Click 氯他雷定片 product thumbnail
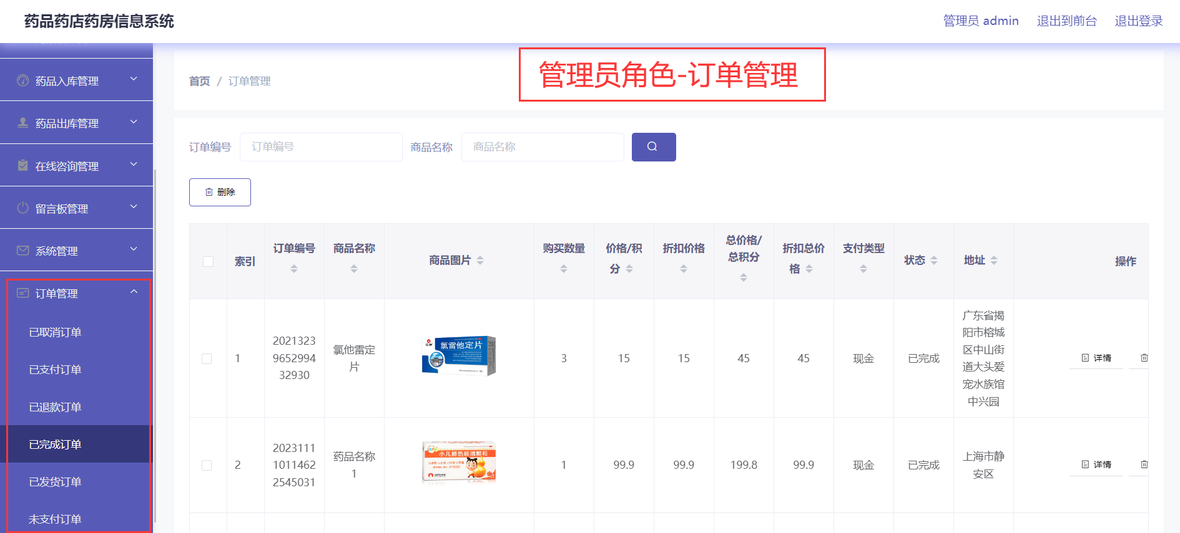1180x533 pixels. point(459,355)
